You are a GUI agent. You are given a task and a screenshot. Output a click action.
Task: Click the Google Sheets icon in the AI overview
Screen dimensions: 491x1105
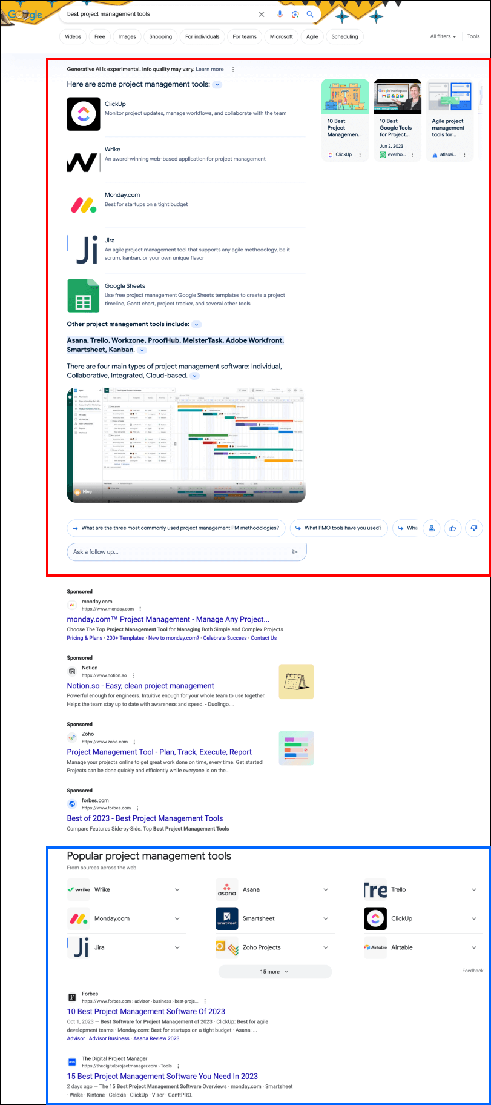84,296
